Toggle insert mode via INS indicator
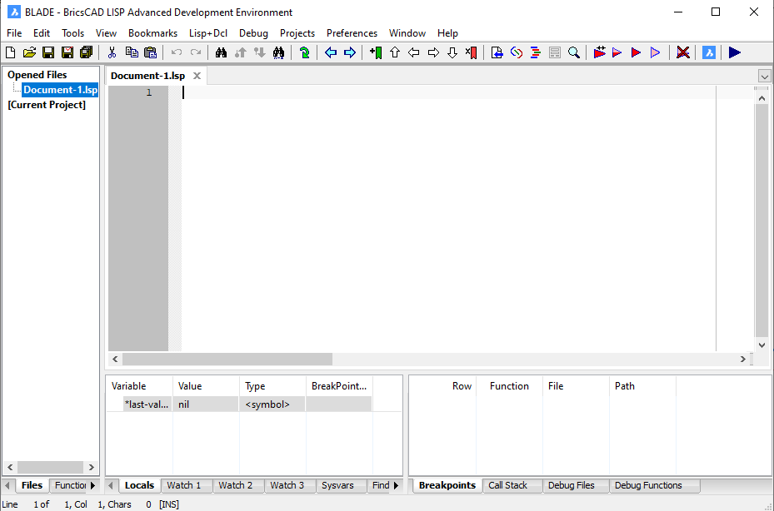 [x=168, y=504]
